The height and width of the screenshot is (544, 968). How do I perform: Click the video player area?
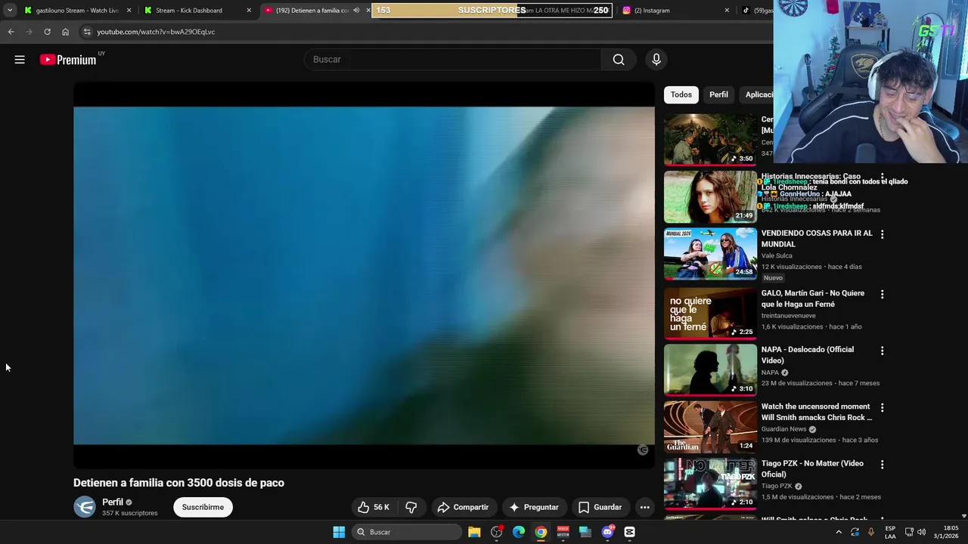364,275
